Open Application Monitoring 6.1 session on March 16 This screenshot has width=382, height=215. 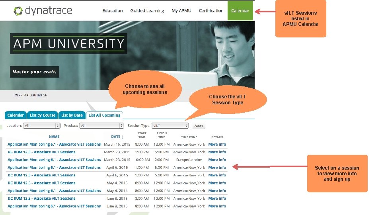[54, 144]
